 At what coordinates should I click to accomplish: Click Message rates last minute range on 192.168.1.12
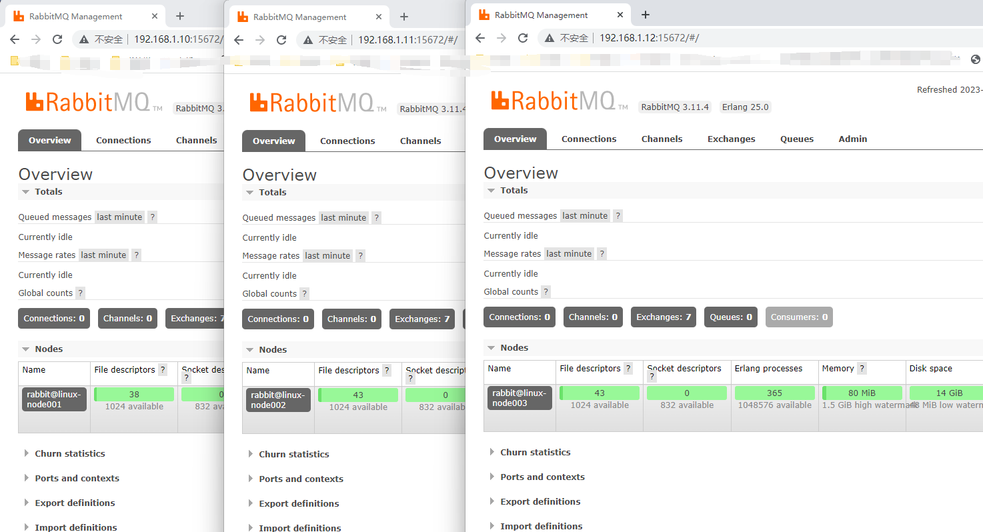[569, 253]
